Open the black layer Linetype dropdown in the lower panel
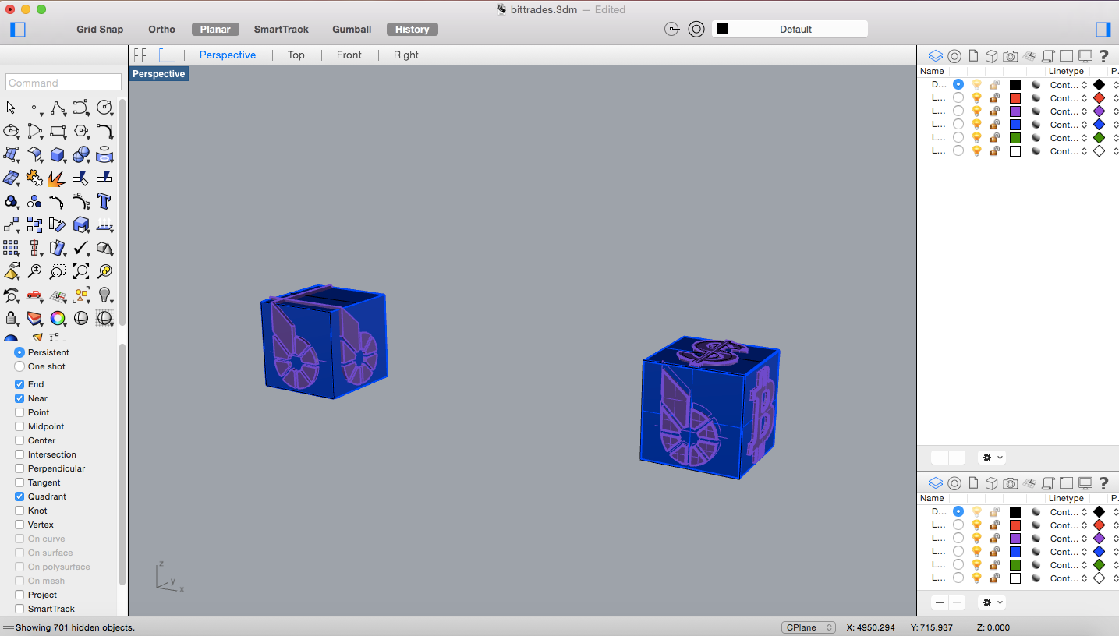Screen dimensions: 1119x636 (x=1068, y=512)
